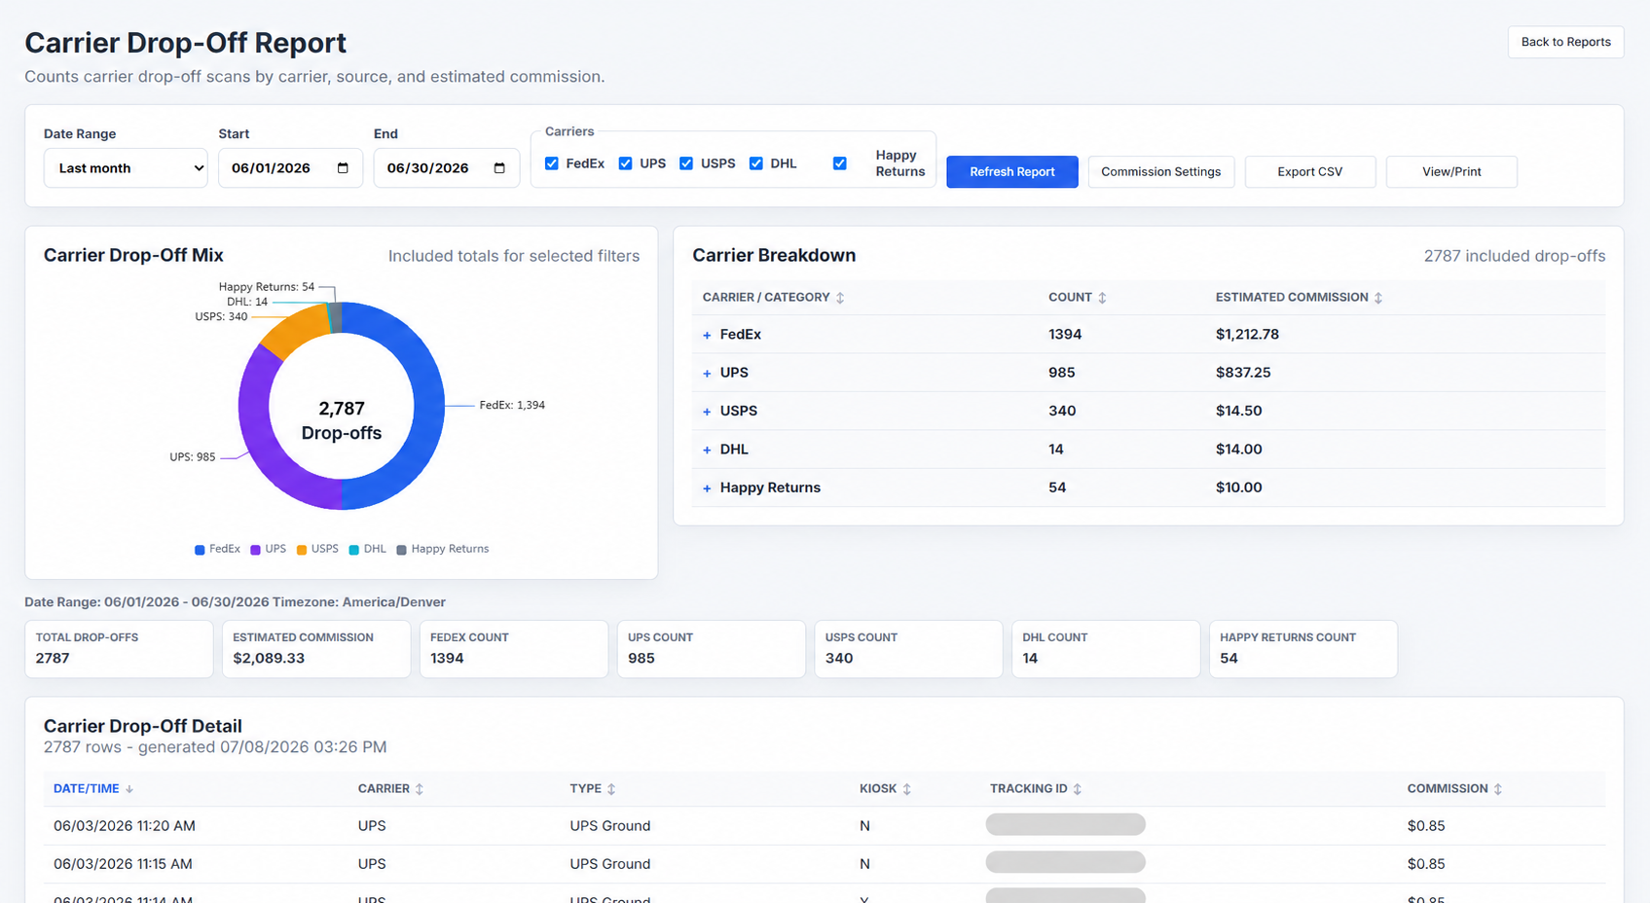Click the Refresh Report button

point(1012,172)
